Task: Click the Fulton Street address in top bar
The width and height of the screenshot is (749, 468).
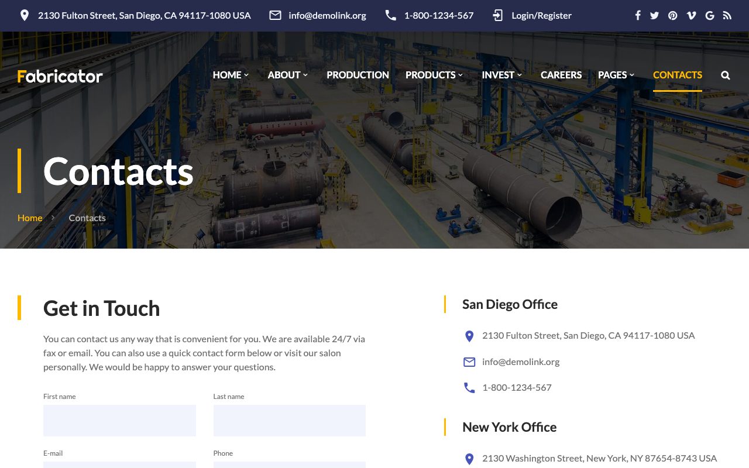Action: coord(145,15)
